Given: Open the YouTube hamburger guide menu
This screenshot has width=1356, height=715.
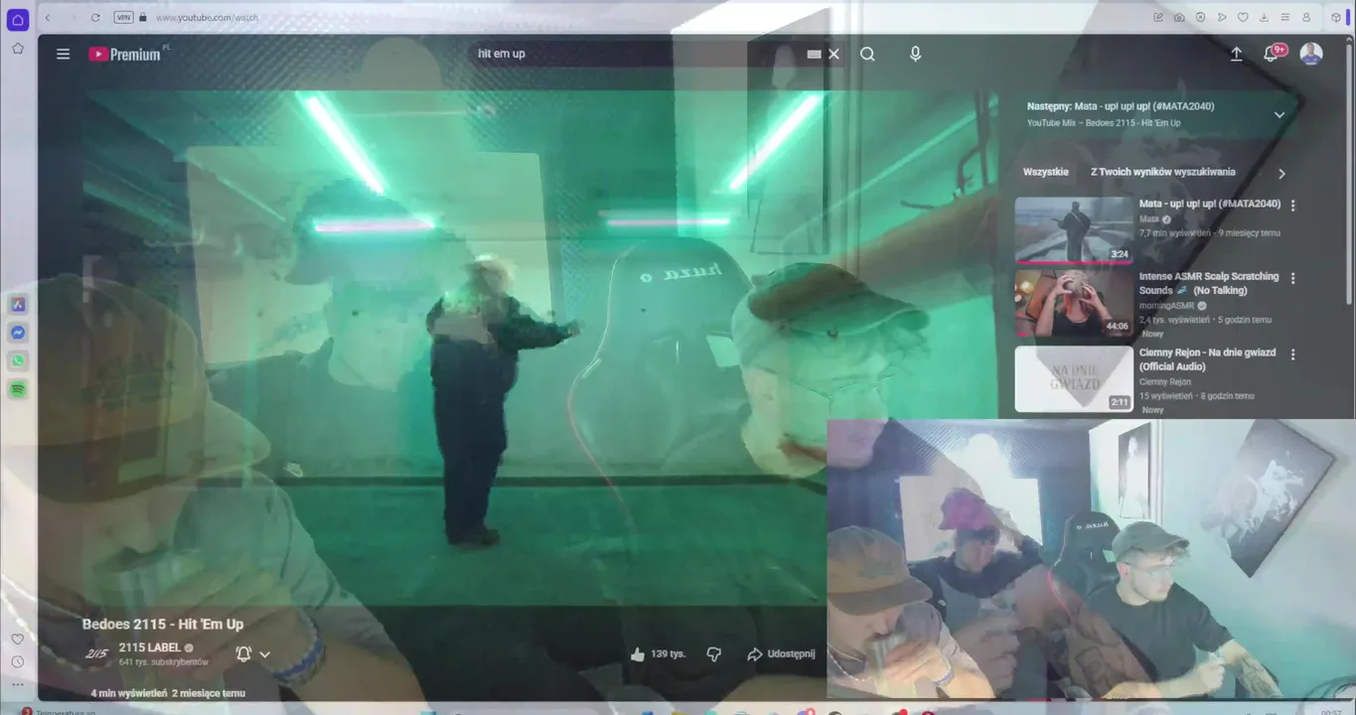Looking at the screenshot, I should pos(64,54).
